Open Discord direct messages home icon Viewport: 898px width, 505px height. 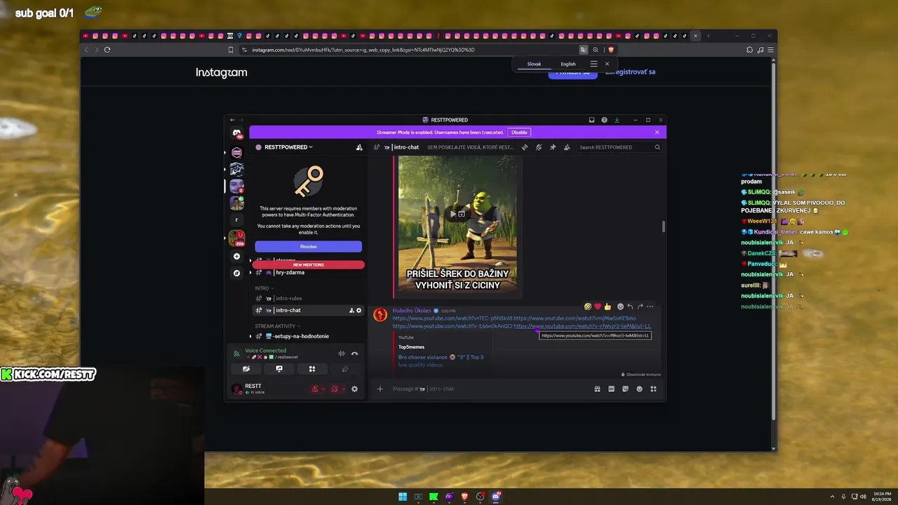(236, 133)
